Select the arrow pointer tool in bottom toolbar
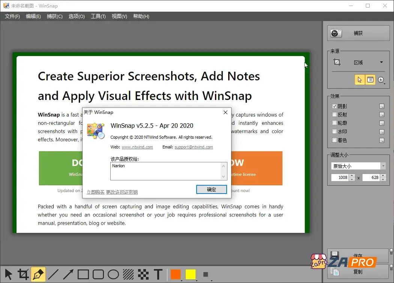394x283 pixels. [x=8, y=274]
